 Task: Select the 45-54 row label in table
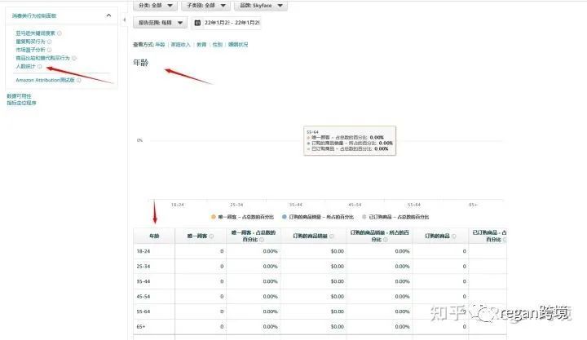[143, 296]
